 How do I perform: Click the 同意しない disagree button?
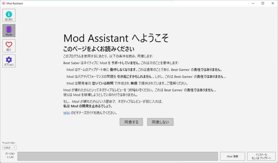coord(160,122)
